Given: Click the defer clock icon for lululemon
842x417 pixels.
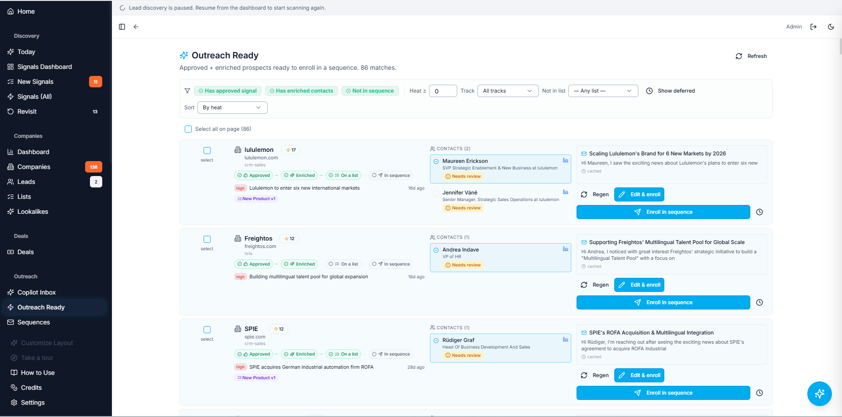Looking at the screenshot, I should tap(760, 212).
